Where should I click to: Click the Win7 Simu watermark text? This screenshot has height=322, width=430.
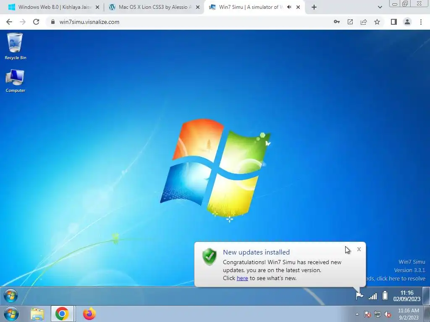(x=412, y=262)
